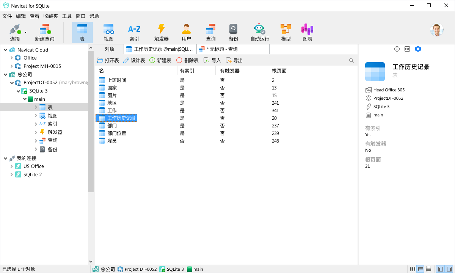The height and width of the screenshot is (273, 455).
Task: Open 新建查询 new query tool
Action: coord(45,33)
